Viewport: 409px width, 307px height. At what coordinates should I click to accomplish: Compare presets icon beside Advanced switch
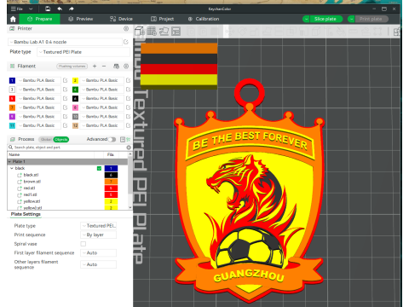click(123, 139)
